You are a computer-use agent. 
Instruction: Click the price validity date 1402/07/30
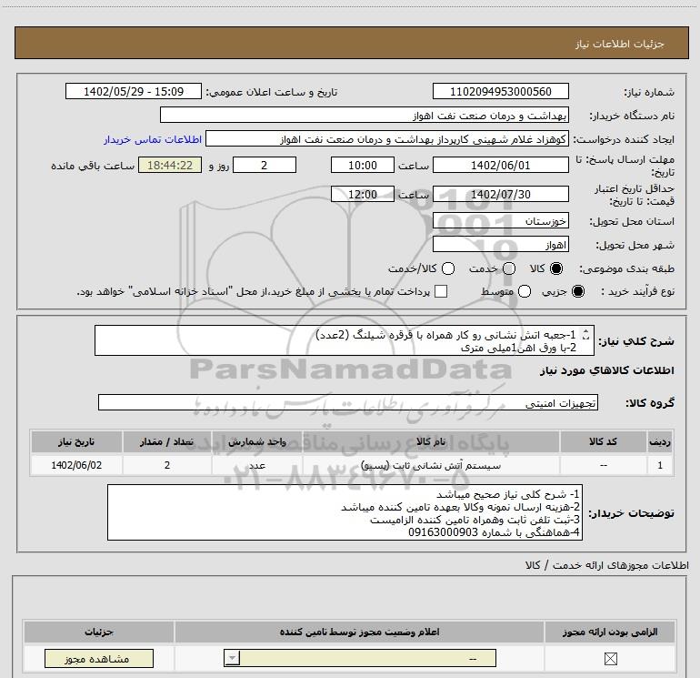tap(500, 195)
